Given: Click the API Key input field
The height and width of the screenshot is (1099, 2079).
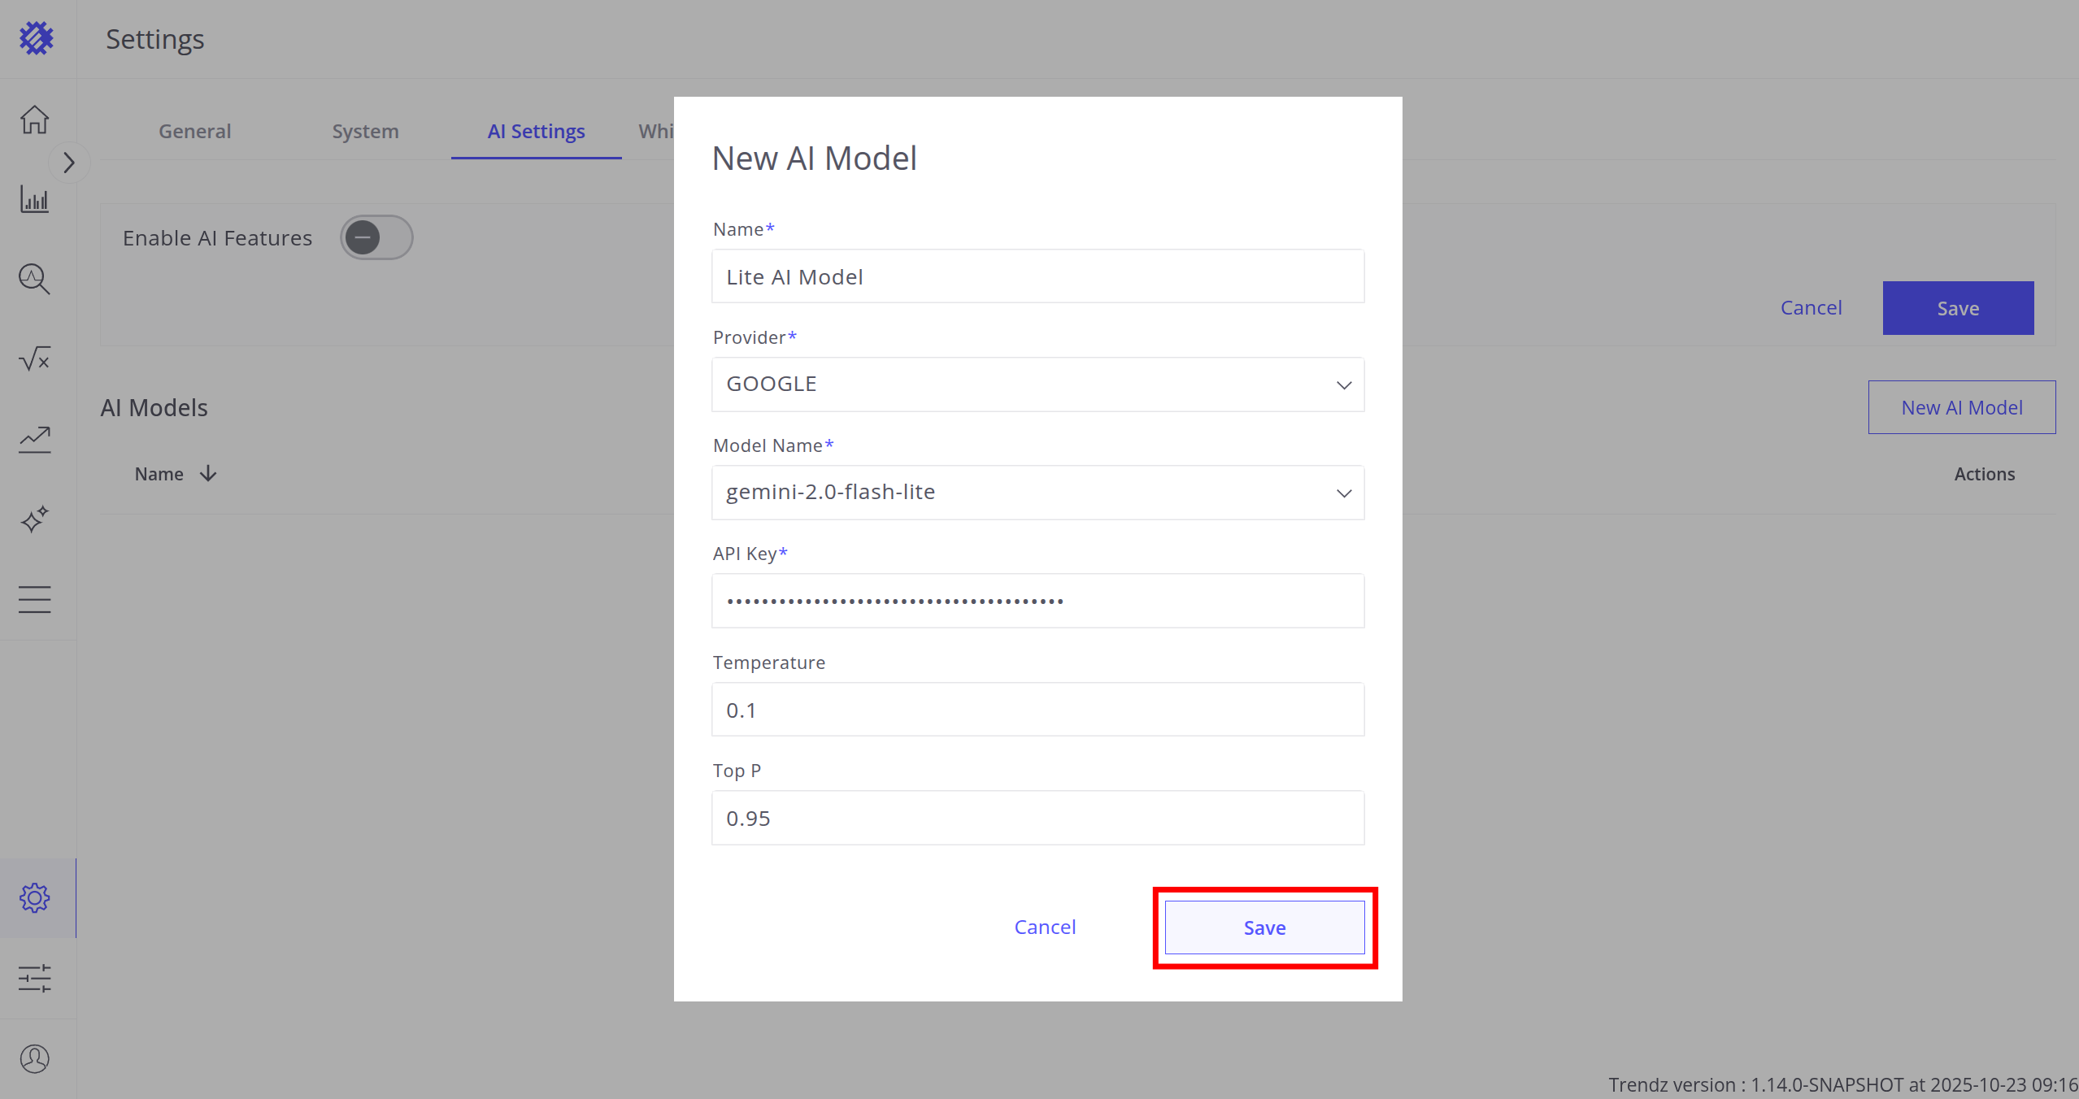Looking at the screenshot, I should coord(1037,602).
